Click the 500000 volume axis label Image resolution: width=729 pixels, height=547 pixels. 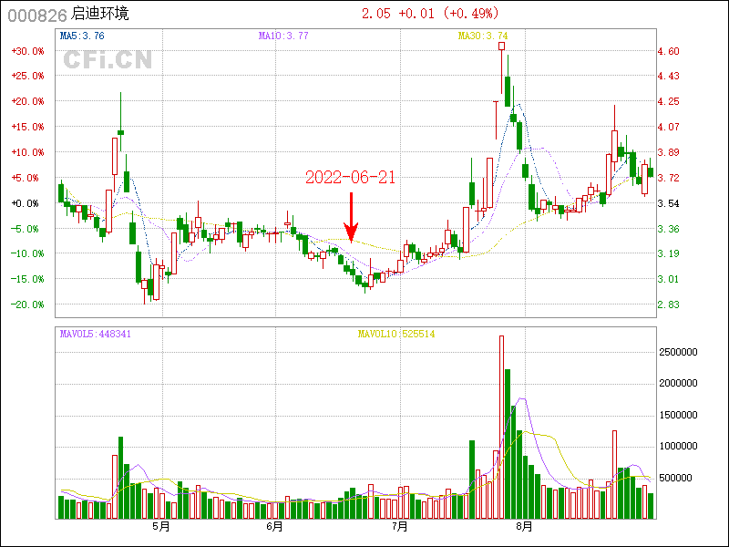pos(675,478)
